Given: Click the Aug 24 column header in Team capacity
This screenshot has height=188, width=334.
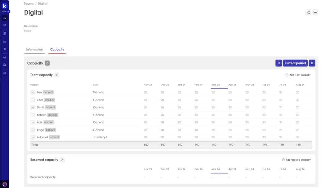Looking at the screenshot, I should pyautogui.click(x=300, y=85).
